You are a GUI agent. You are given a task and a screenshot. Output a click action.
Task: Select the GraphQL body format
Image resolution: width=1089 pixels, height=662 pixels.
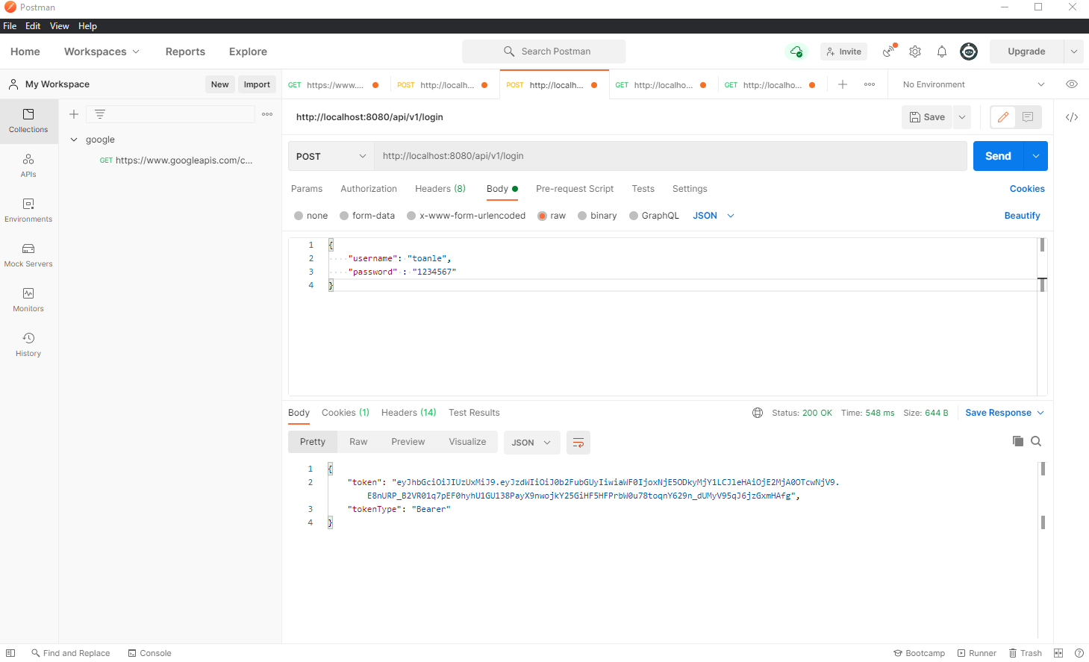[654, 215]
